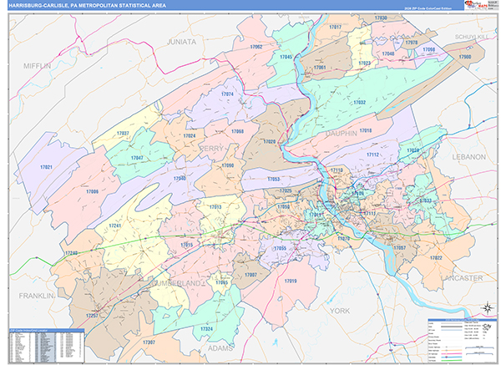
Task: Select ZIP code 17821 region
Action: tap(46, 168)
